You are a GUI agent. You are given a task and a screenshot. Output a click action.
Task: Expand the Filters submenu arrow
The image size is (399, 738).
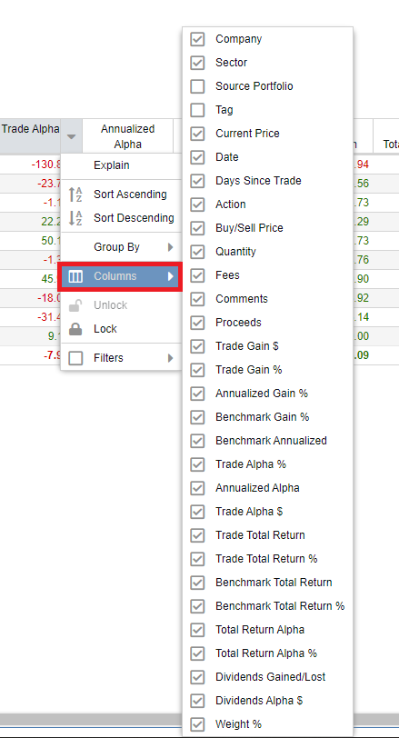171,358
